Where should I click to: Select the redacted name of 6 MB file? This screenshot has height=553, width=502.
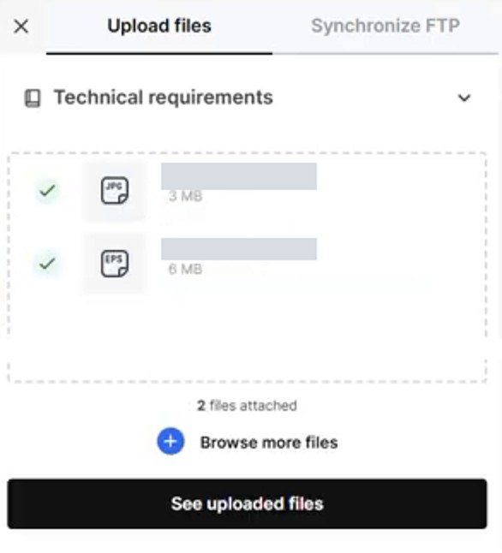[239, 249]
